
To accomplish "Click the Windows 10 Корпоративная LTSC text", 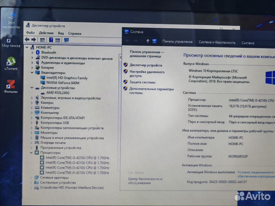I will [x=213, y=71].
